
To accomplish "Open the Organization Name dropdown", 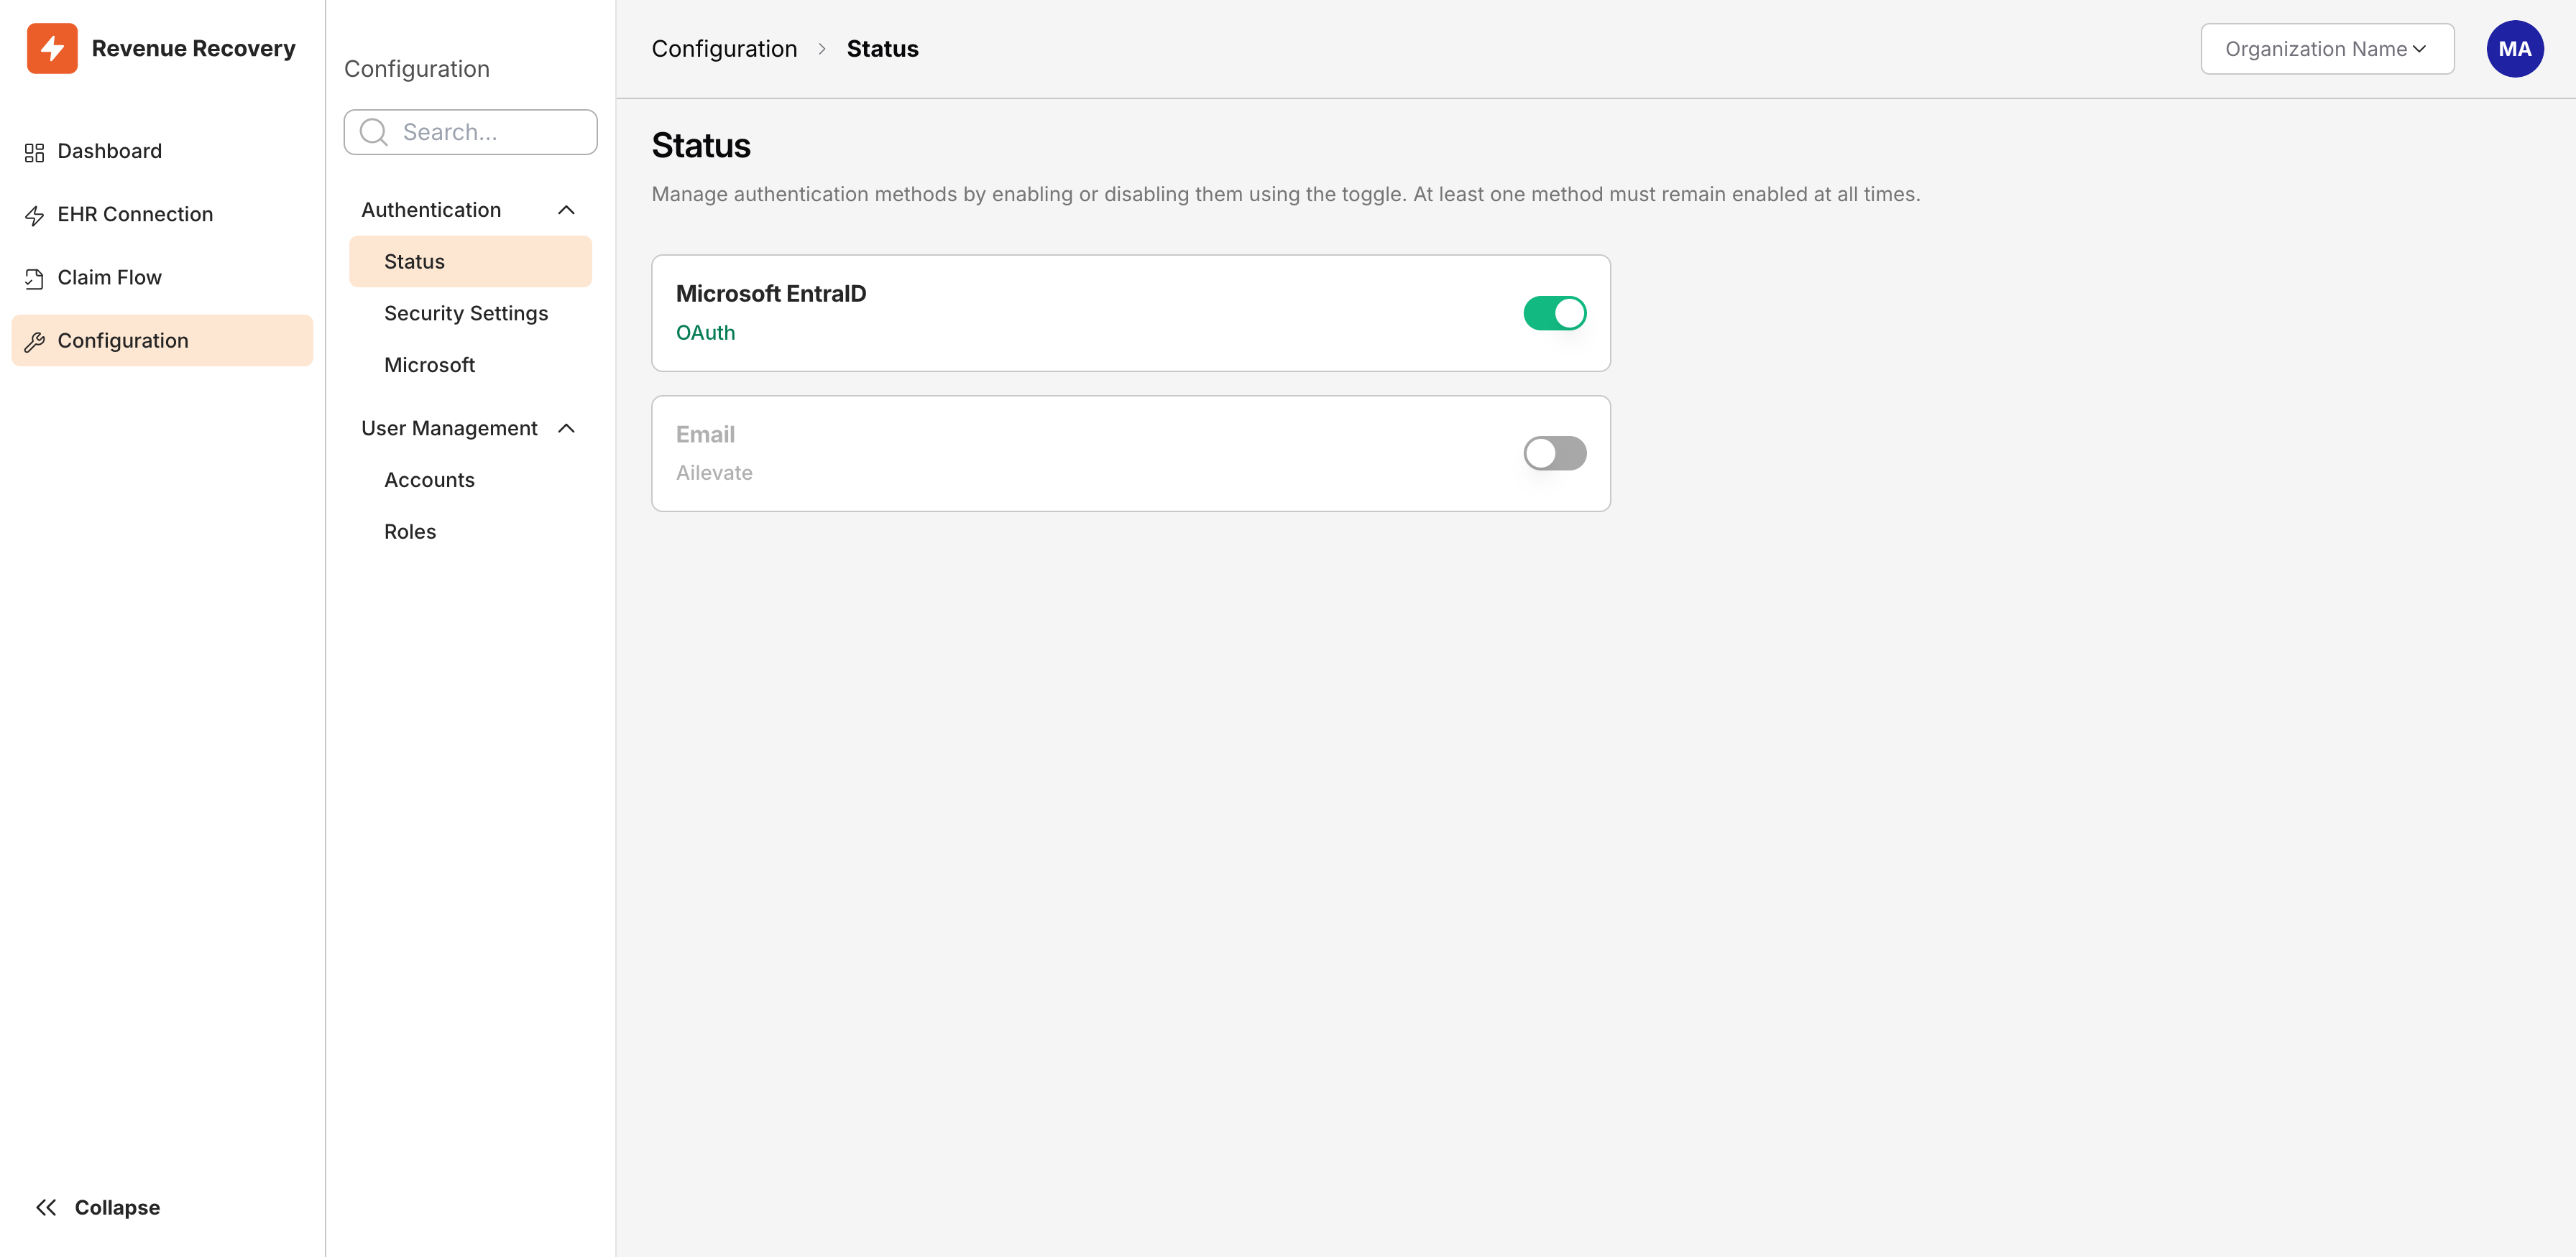I will coord(2326,48).
